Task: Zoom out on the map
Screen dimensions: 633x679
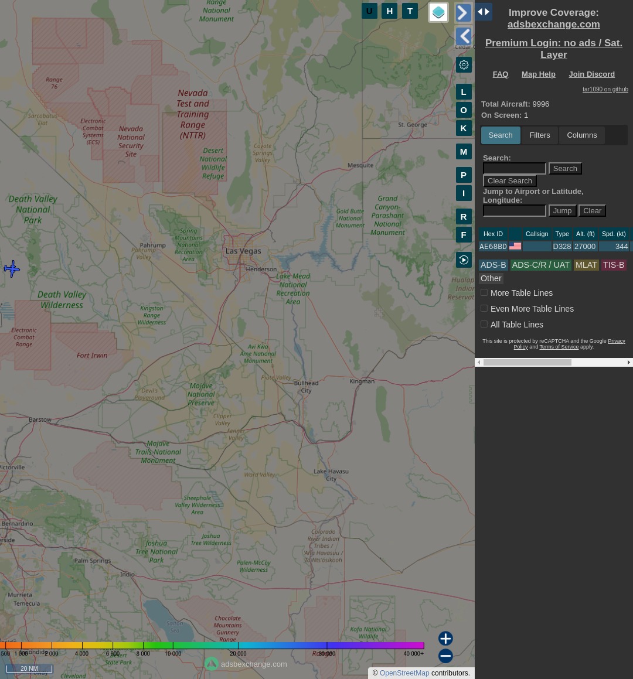Action: click(x=445, y=656)
